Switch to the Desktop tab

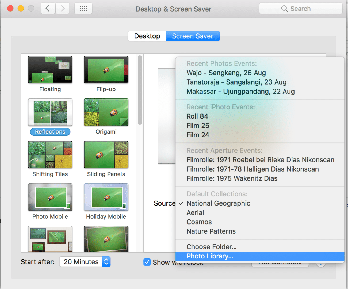pos(147,36)
